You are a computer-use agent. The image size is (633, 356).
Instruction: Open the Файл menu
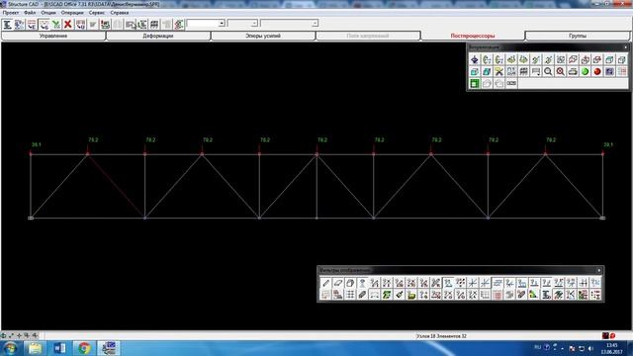pos(30,13)
